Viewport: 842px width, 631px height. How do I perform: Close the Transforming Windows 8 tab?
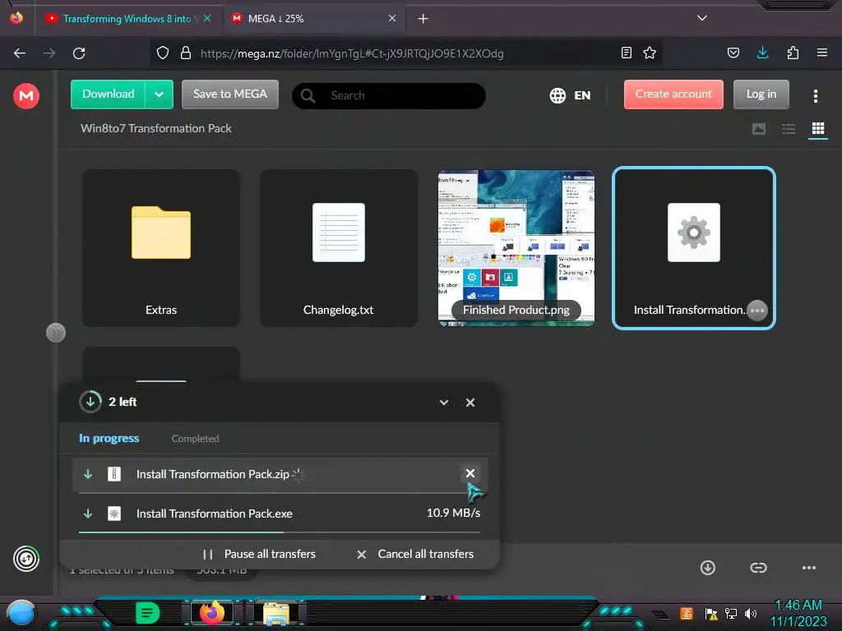click(x=207, y=18)
